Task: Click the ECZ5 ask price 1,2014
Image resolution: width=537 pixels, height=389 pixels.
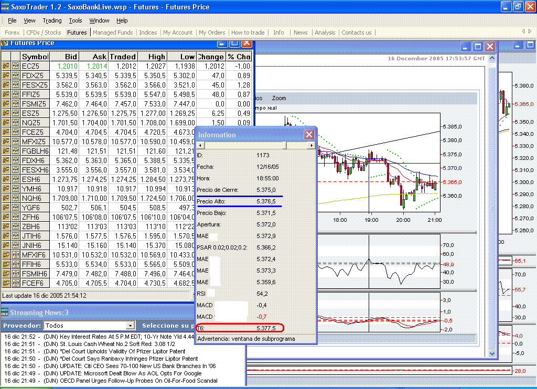Action: point(97,66)
